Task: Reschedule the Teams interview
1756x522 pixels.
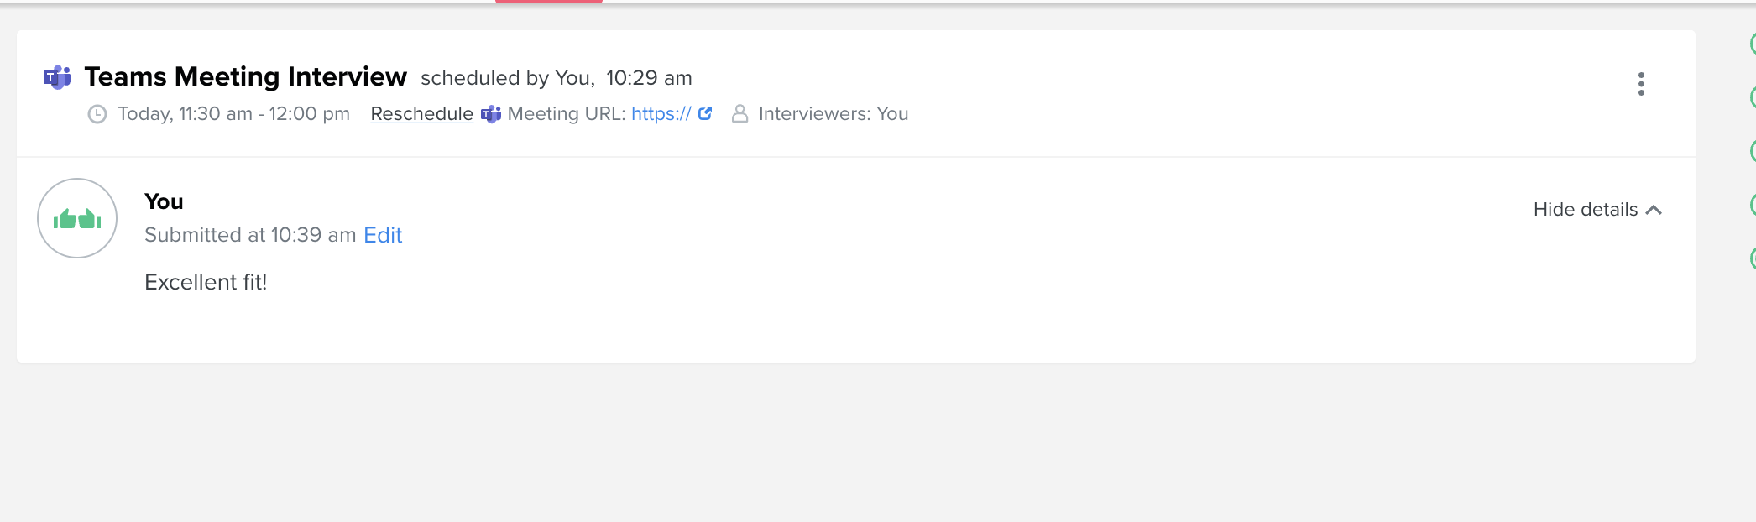Action: (422, 114)
